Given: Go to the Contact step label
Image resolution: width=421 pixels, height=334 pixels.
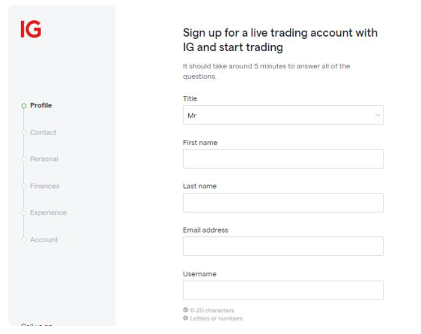Looking at the screenshot, I should 43,132.
